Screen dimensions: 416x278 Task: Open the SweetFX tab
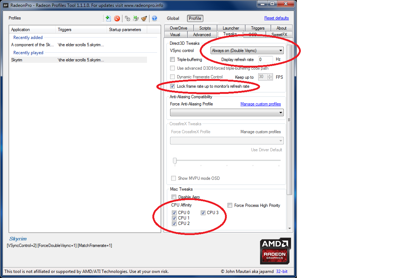279,35
